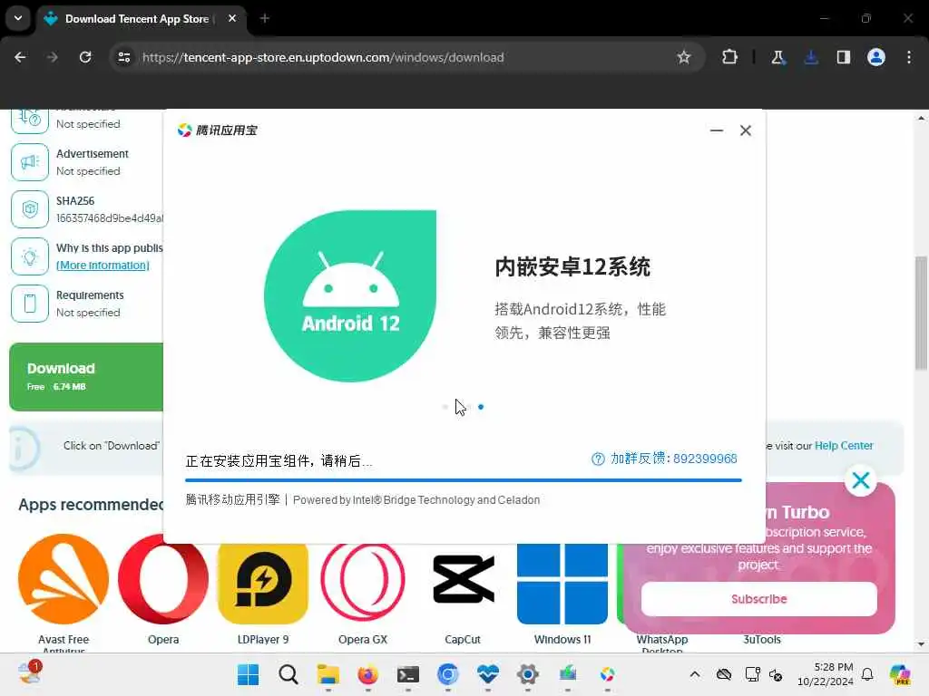Open the notification bell in taskbar
Image resolution: width=929 pixels, height=696 pixels.
click(x=867, y=674)
